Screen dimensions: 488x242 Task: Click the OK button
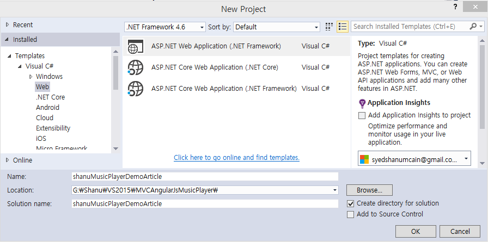[416, 232]
